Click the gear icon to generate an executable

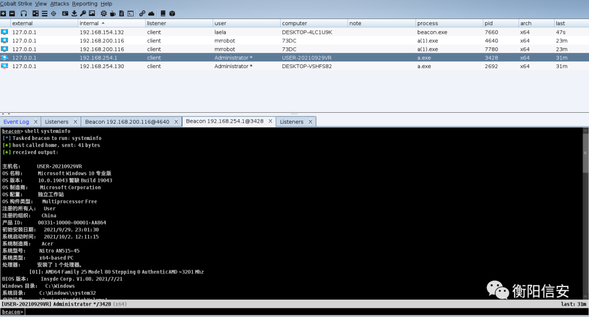coord(104,14)
